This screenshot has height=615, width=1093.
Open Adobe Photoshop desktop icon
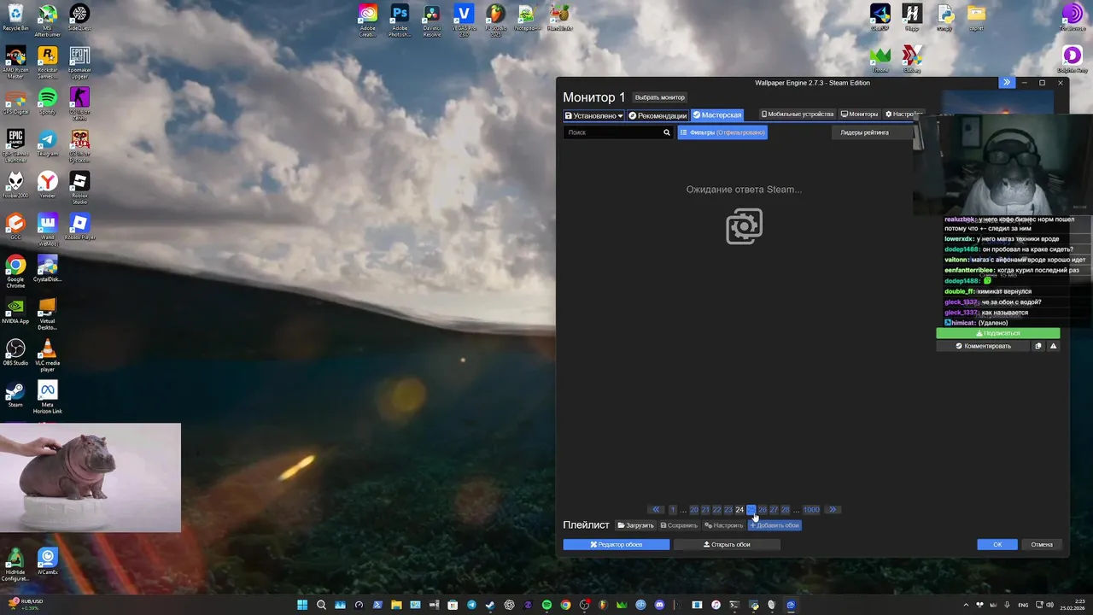point(400,20)
